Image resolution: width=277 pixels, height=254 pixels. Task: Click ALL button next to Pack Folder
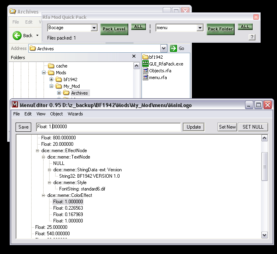245,27
